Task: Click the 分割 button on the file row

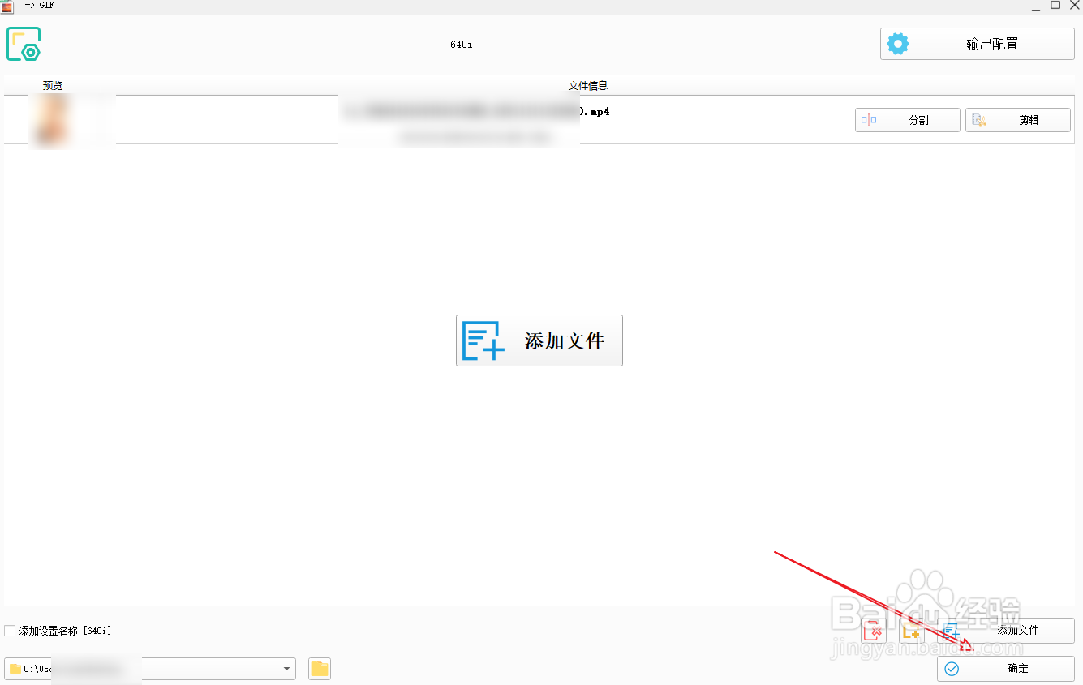Action: click(907, 119)
